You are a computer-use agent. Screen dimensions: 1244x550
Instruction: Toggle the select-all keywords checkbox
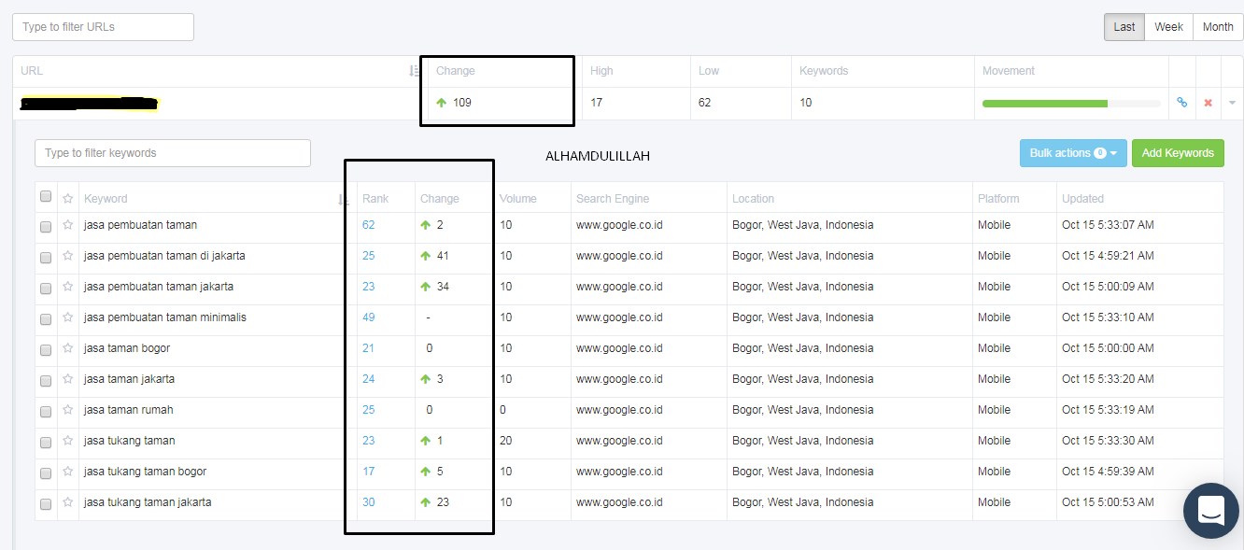[x=46, y=197]
